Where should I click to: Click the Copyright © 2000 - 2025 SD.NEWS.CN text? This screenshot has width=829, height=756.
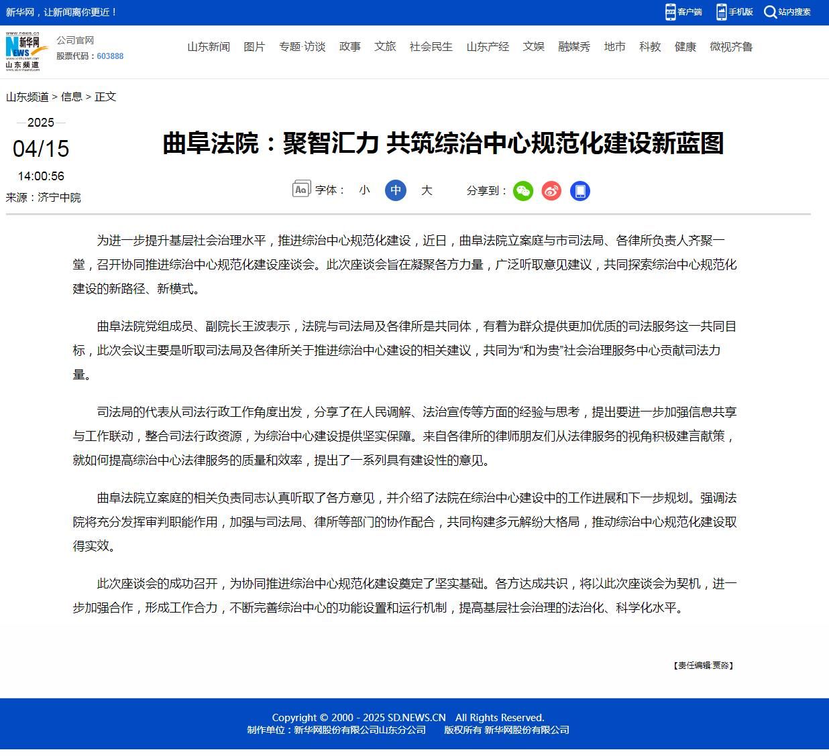tap(359, 718)
